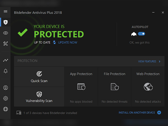Start a Quick Scan
The image size is (168, 126).
[x=39, y=77]
